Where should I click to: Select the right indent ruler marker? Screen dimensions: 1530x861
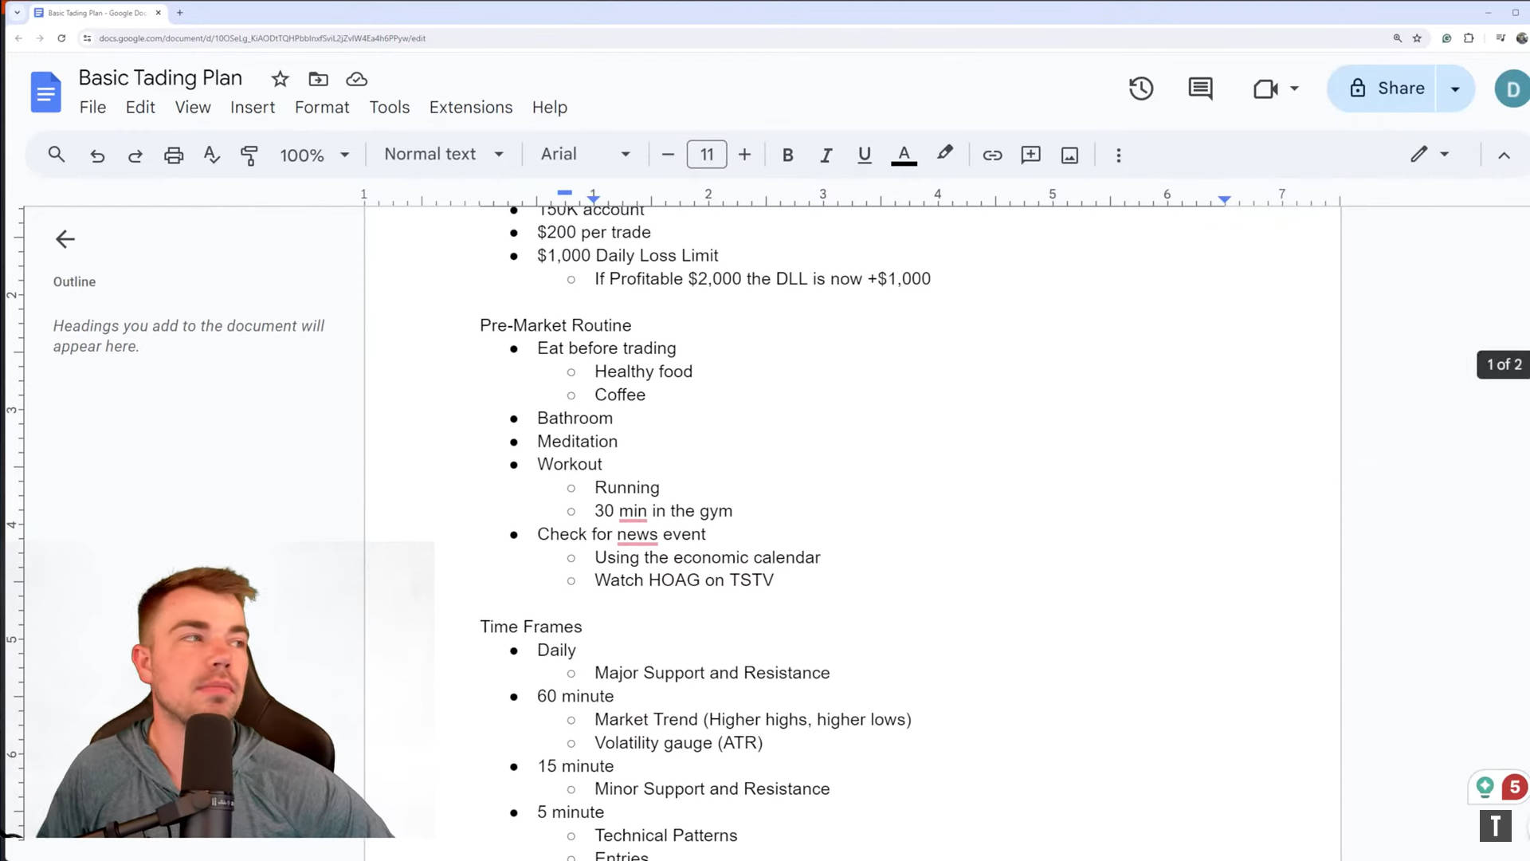1225,199
